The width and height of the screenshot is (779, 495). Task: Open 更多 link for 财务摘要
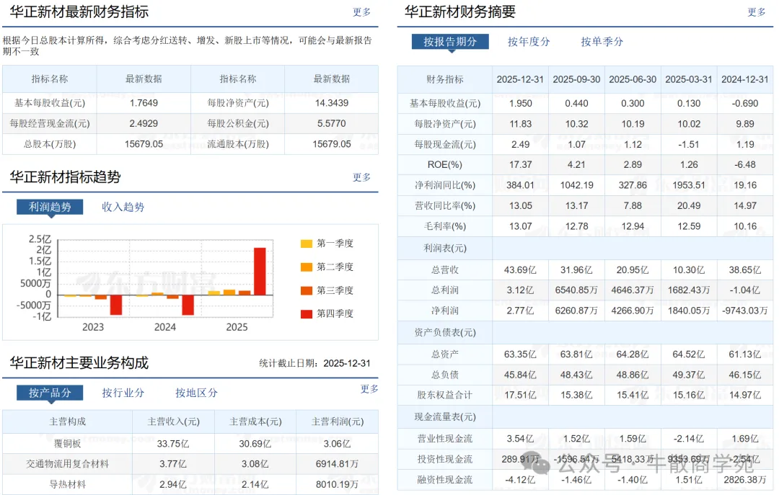point(757,12)
